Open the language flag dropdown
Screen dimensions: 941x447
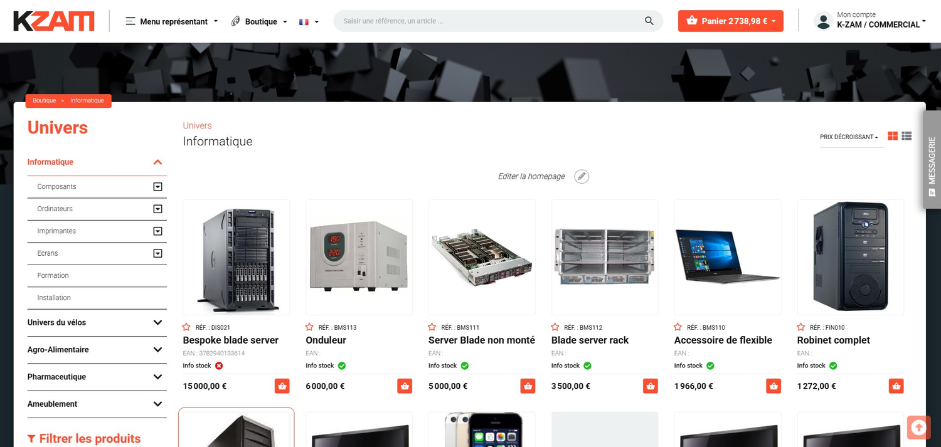coord(307,21)
